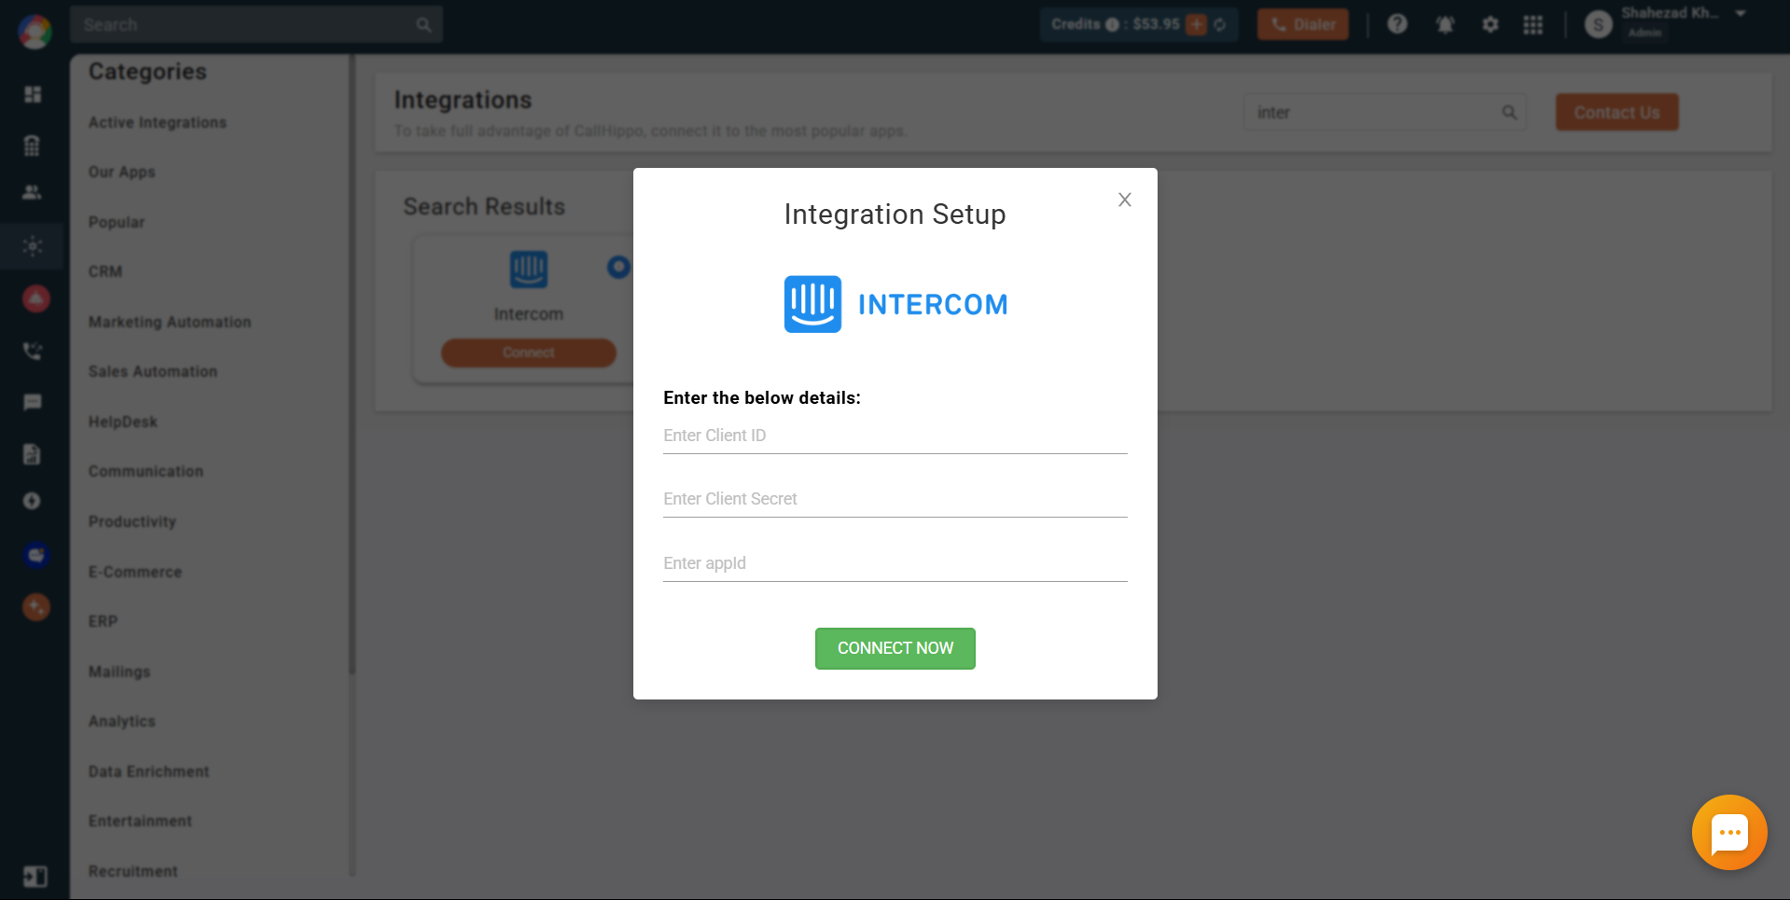Viewport: 1790px width, 900px height.
Task: Click the blue circular sidebar icon
Action: pyautogui.click(x=35, y=555)
